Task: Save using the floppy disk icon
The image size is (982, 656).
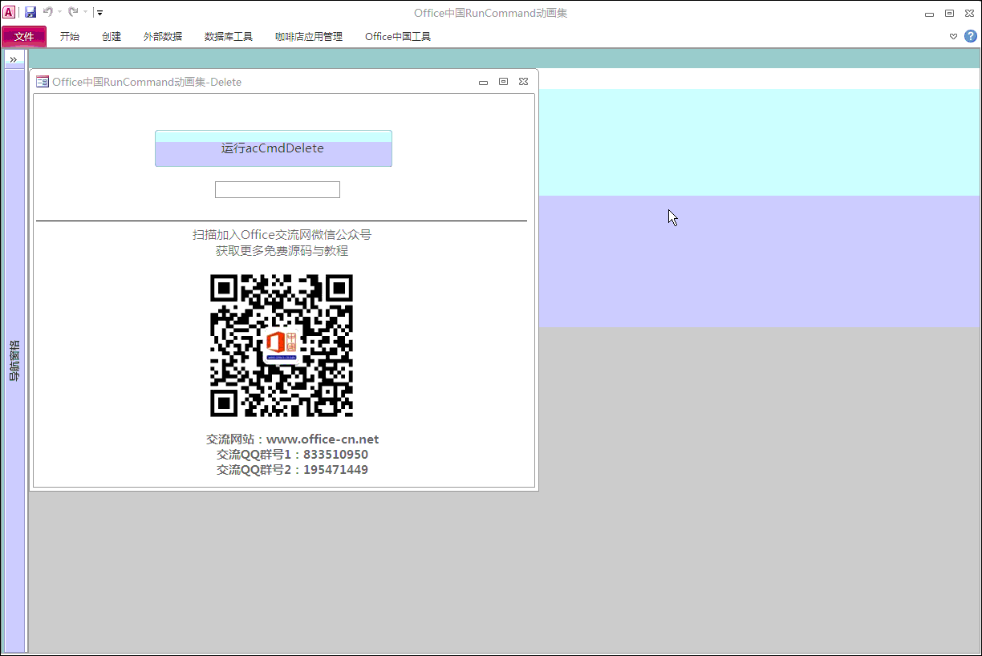Action: pyautogui.click(x=30, y=12)
